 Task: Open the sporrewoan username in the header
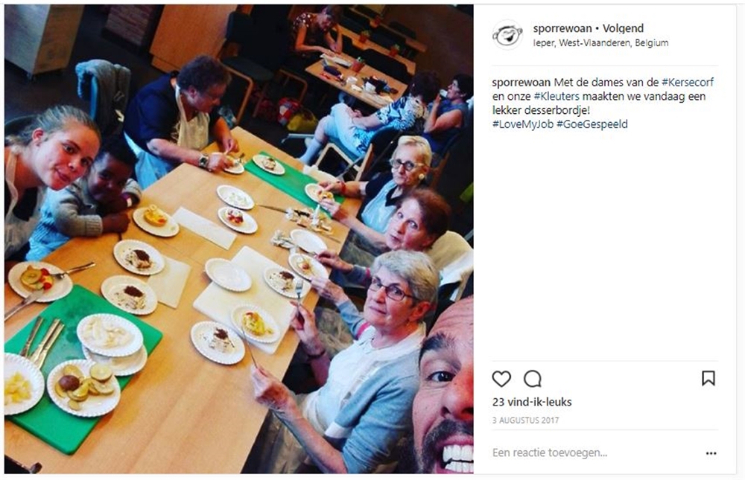[x=562, y=28]
